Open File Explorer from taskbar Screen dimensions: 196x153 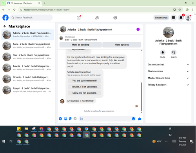tap(26, 129)
